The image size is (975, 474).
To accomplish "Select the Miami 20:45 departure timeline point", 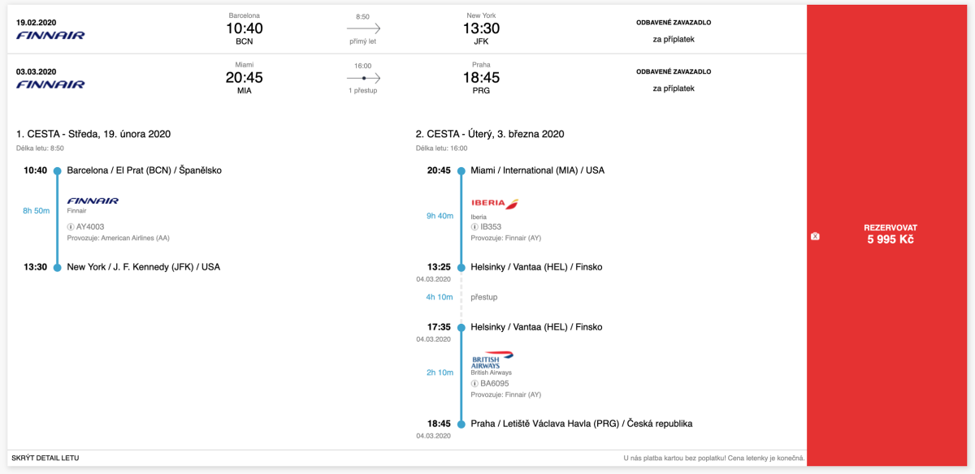I will click(461, 171).
